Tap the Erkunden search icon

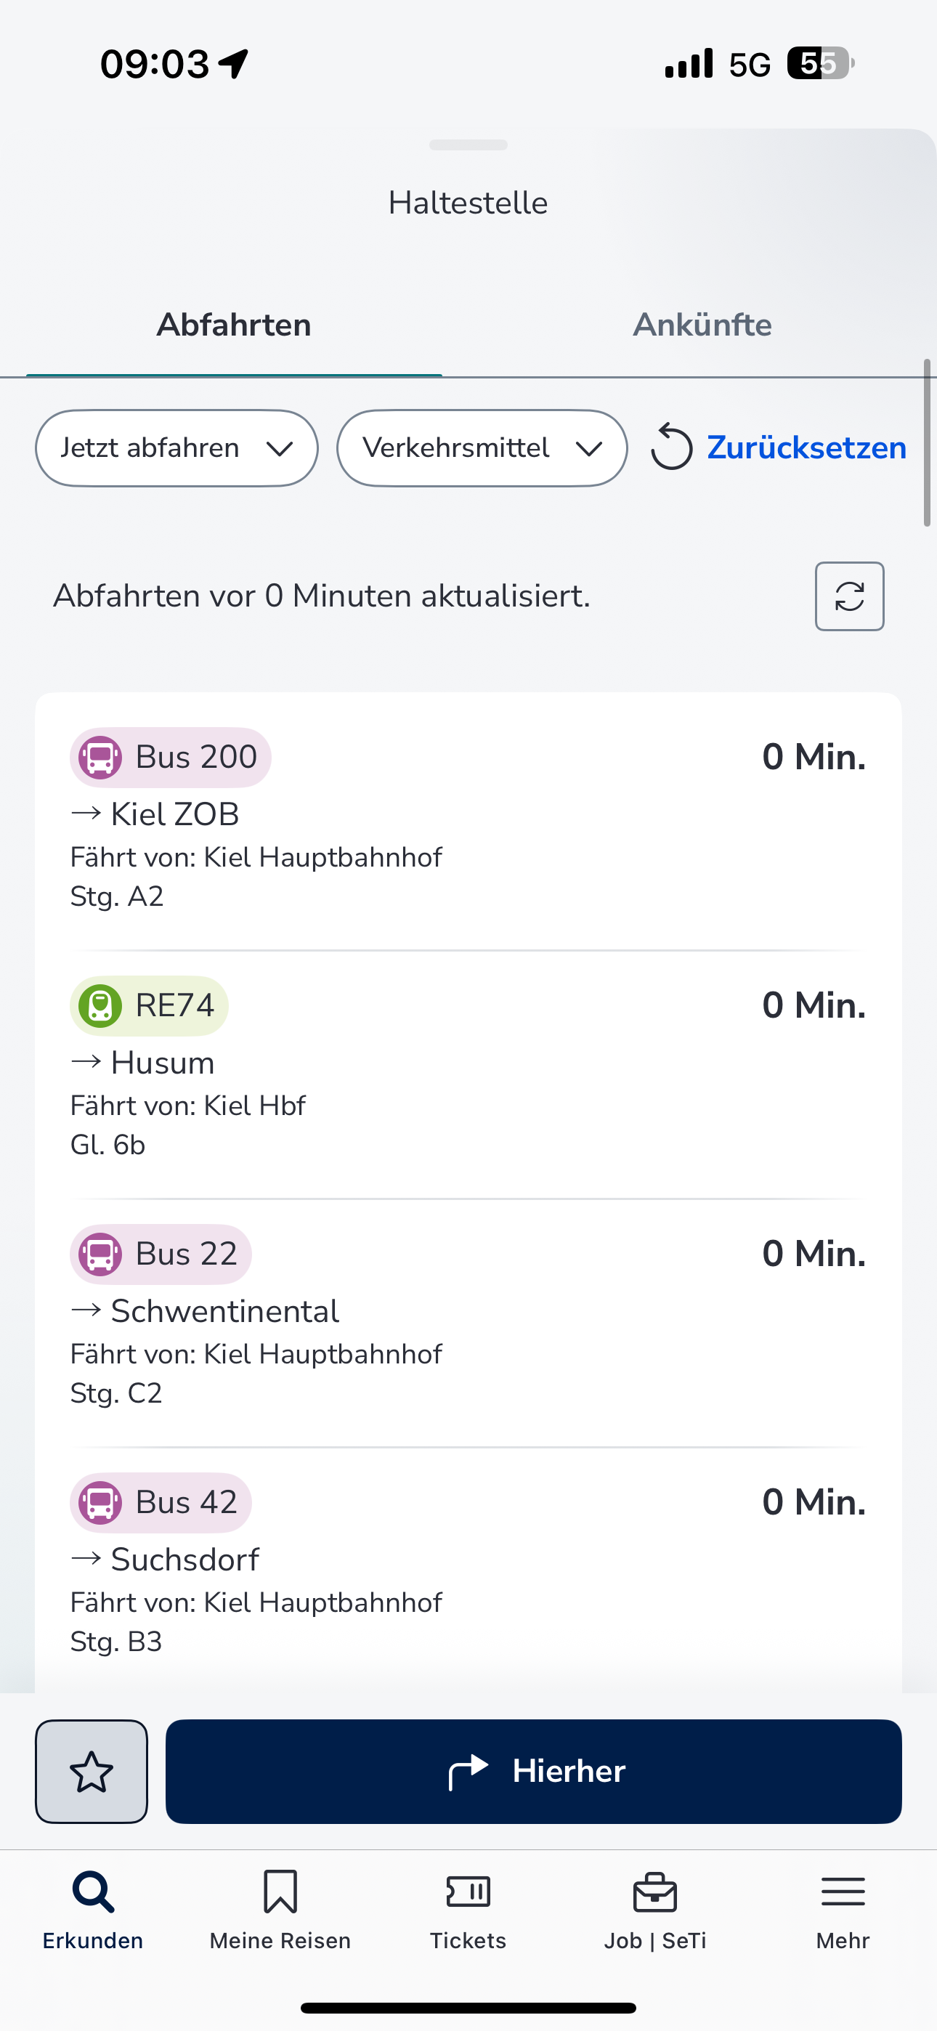point(93,1892)
